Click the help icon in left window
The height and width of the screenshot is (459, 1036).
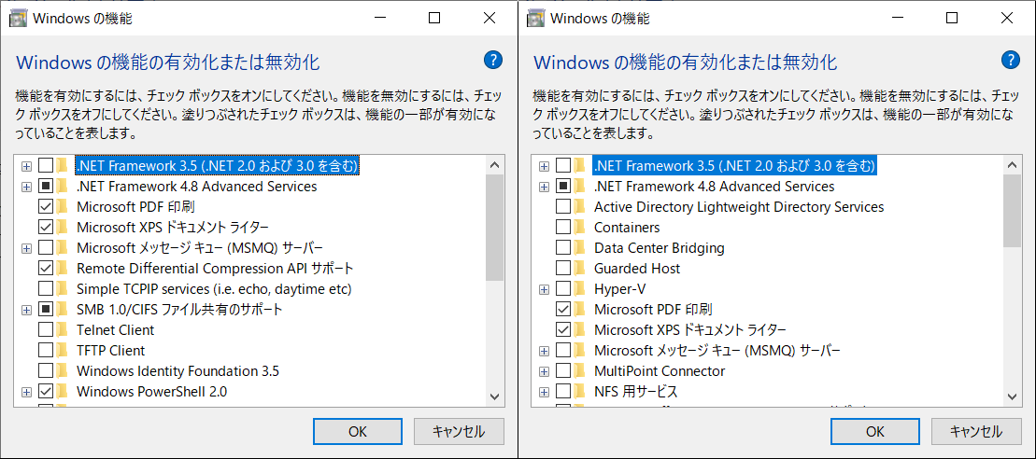[493, 60]
